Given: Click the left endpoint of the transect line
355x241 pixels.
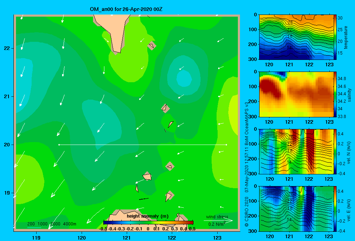Looking at the screenshot, I should pyautogui.click(x=59, y=145).
